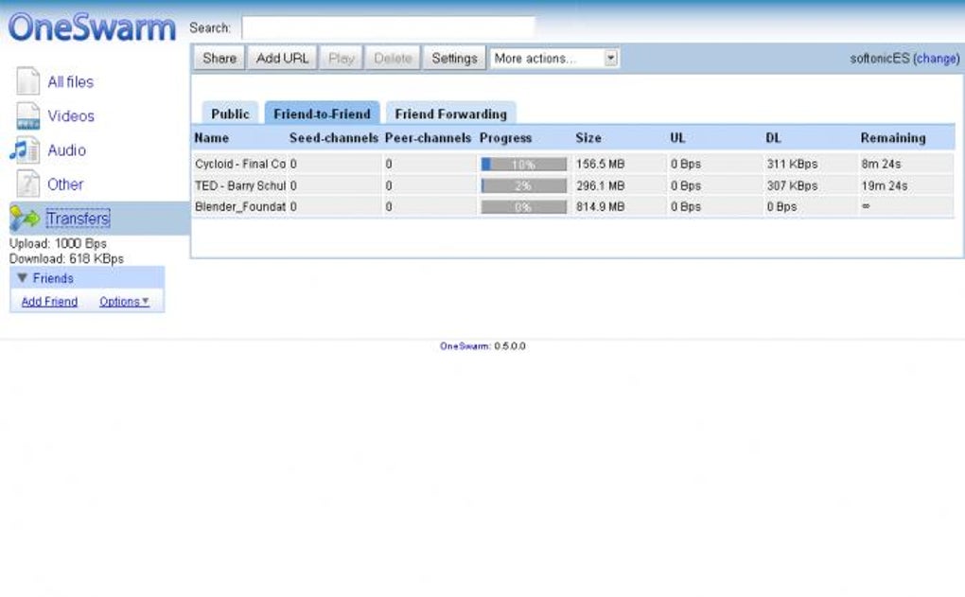Viewport: 965px width, 597px height.
Task: Click the 0% progress bar
Action: 524,207
